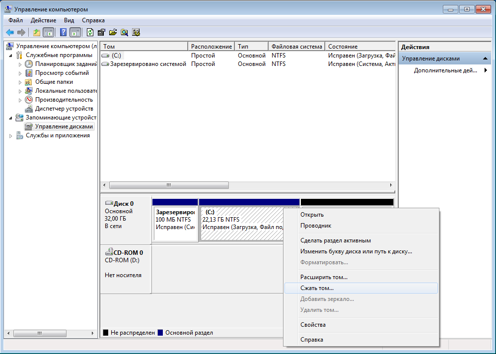Click the open folder toolbar icon
Screen dimensions: 496x354
(113, 32)
